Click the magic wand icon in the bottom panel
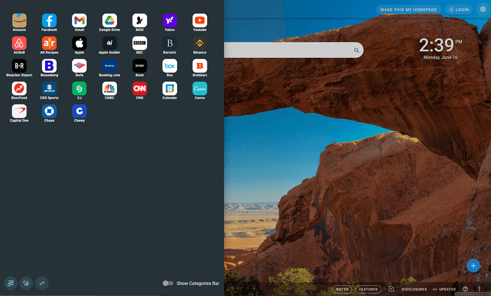The width and height of the screenshot is (491, 296). [x=26, y=283]
